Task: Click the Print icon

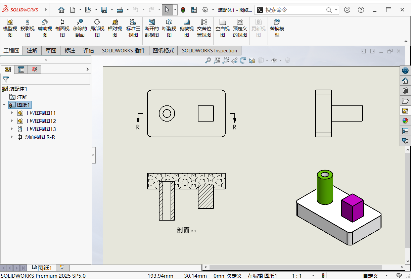Action: click(120, 10)
